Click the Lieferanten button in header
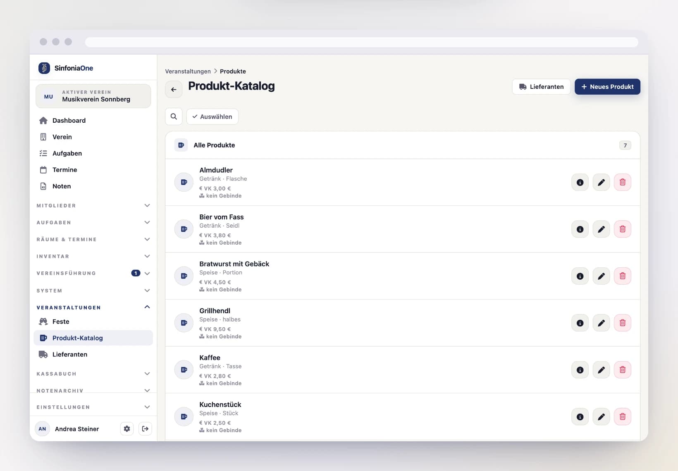 [x=541, y=87]
